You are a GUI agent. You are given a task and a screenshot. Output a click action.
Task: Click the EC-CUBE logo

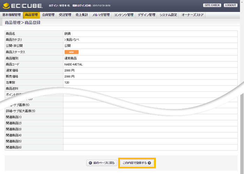pos(22,6)
